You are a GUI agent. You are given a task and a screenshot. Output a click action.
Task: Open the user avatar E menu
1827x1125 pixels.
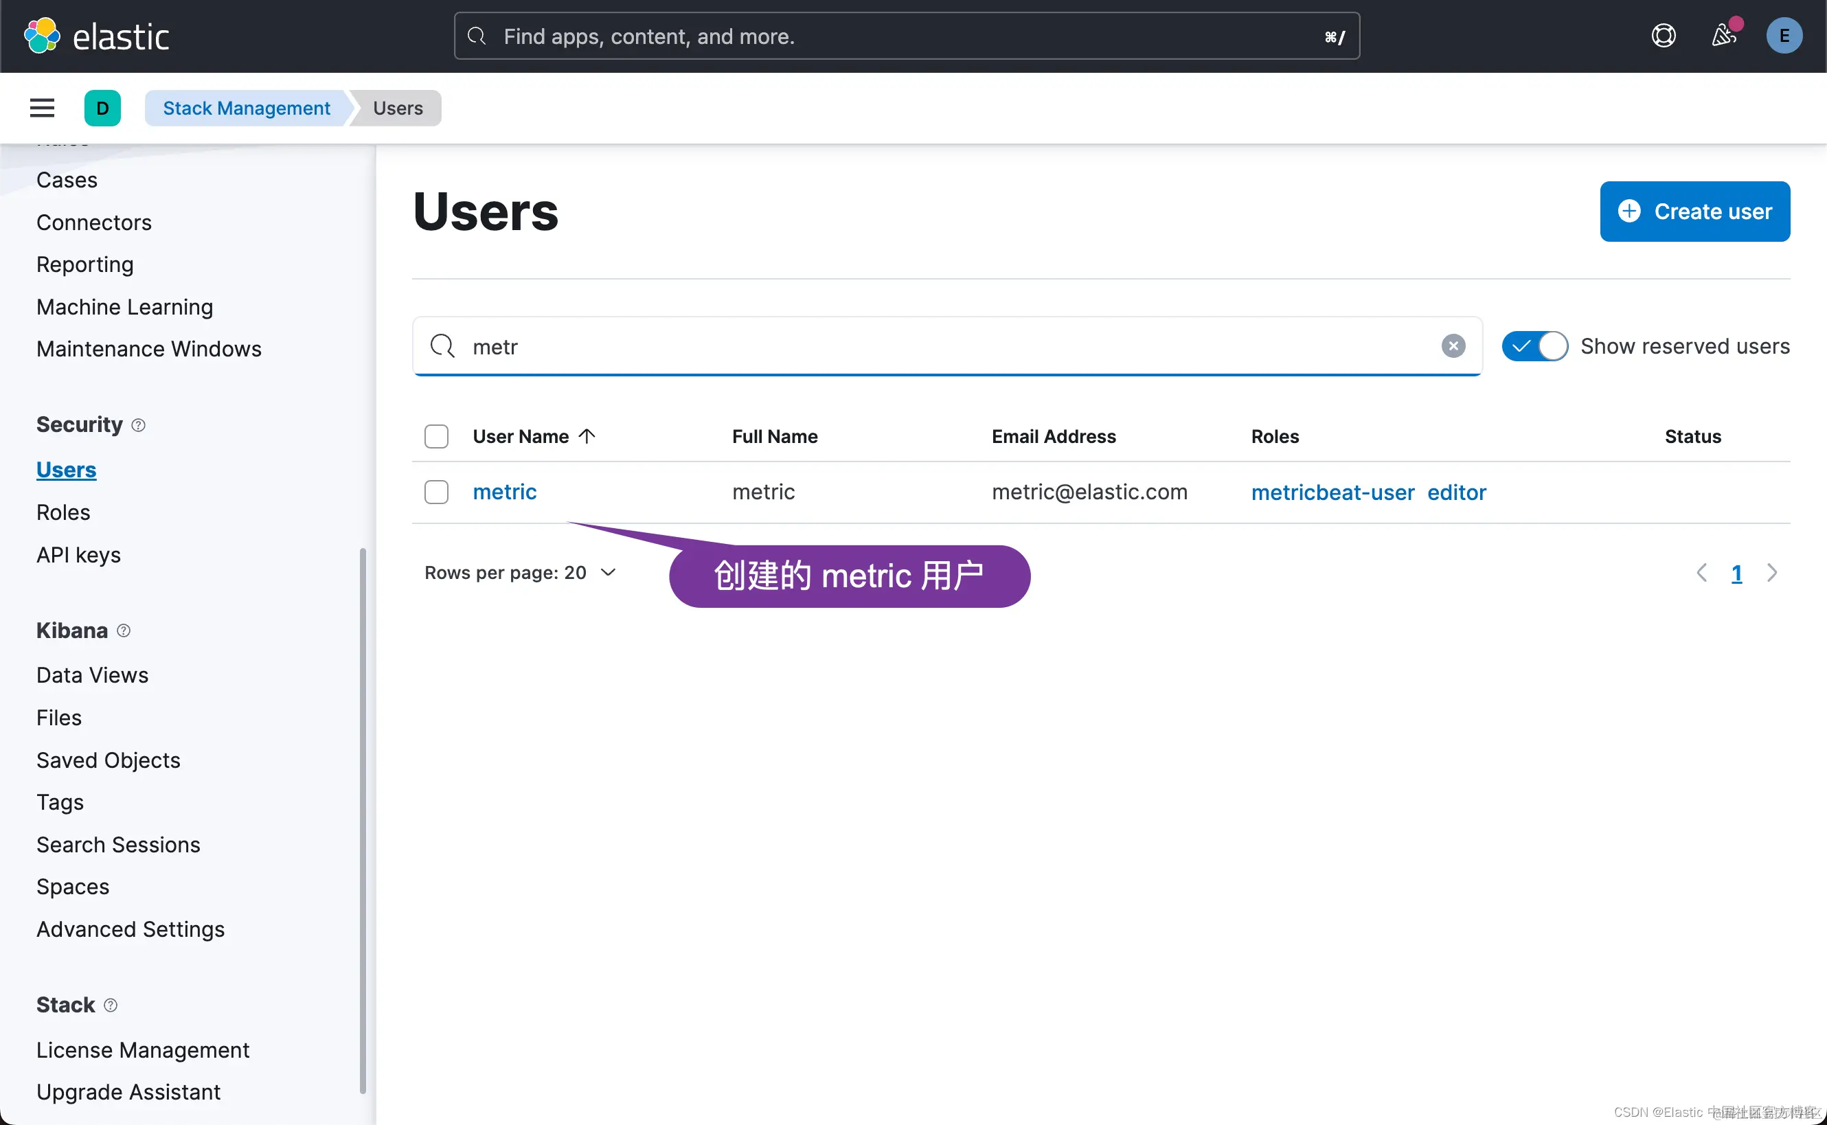1783,36
